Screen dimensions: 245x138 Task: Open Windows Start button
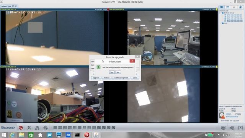coord(3,135)
